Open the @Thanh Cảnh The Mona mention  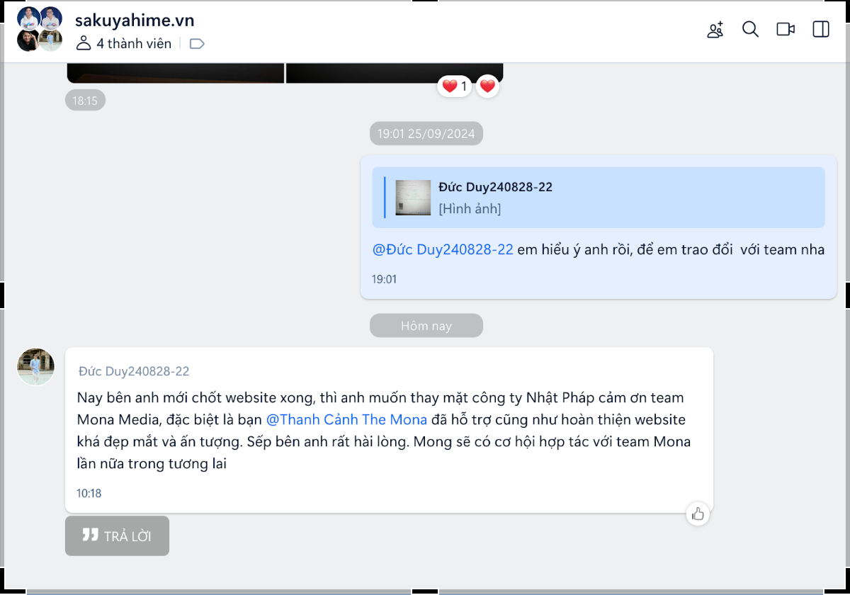(346, 419)
